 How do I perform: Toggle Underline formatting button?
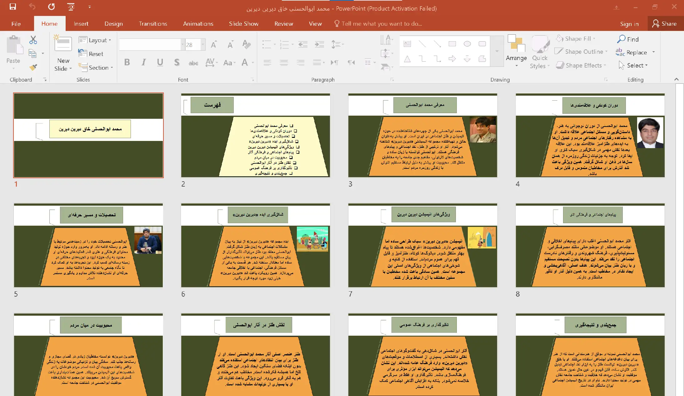[x=160, y=62]
